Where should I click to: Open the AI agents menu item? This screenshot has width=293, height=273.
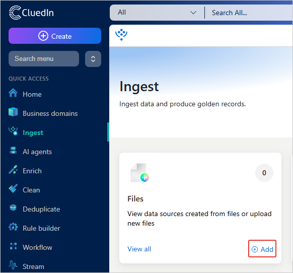pyautogui.click(x=37, y=152)
